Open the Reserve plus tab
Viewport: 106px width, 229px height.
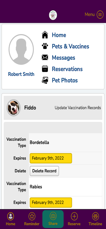(74, 219)
